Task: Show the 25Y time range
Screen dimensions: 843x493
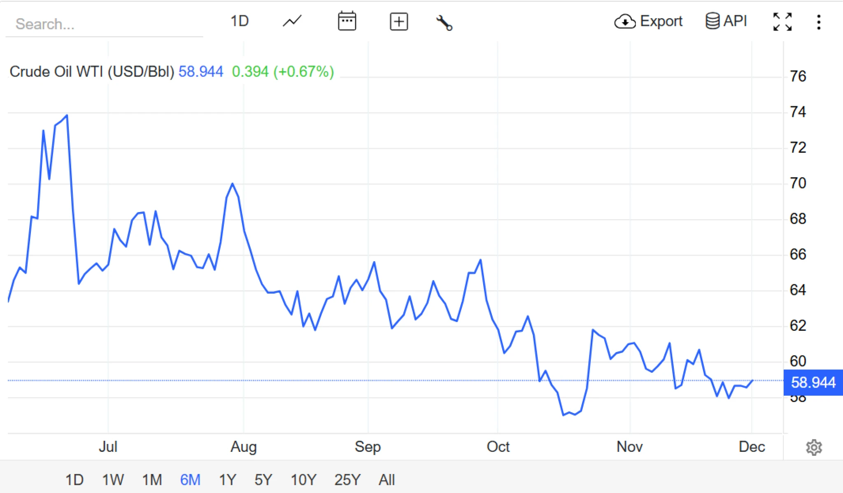Action: (x=347, y=480)
